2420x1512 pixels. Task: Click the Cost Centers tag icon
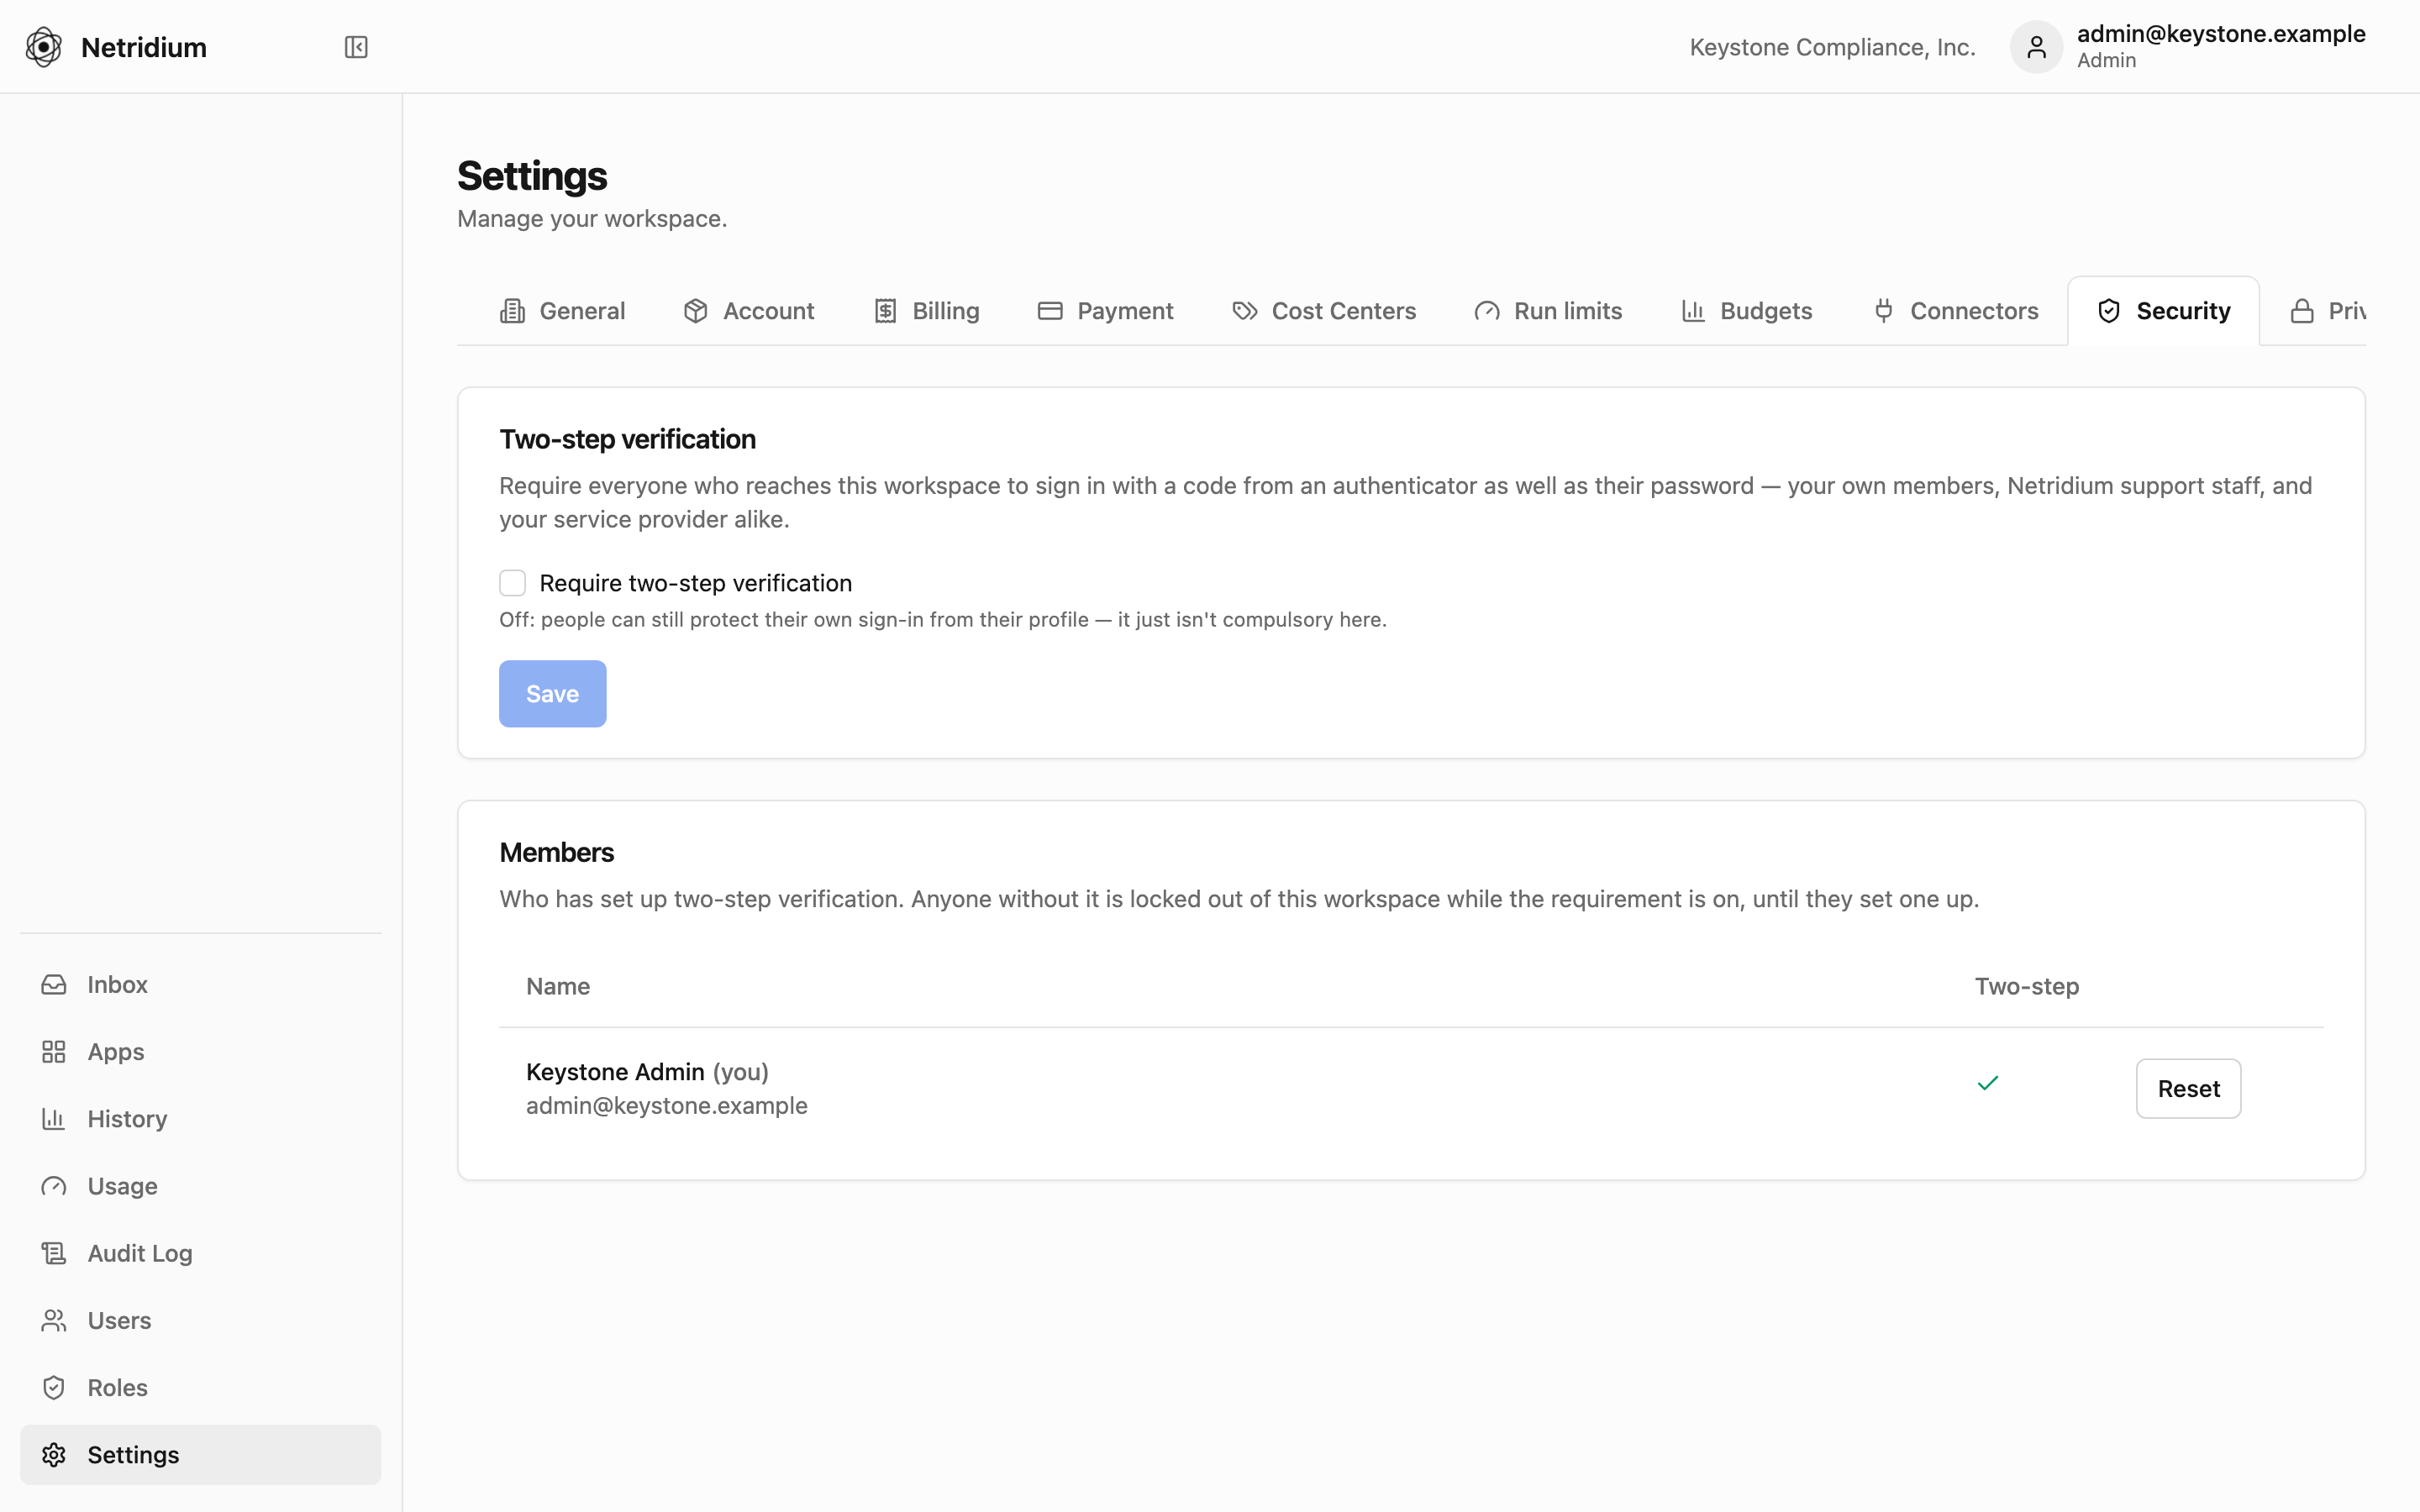click(1245, 311)
